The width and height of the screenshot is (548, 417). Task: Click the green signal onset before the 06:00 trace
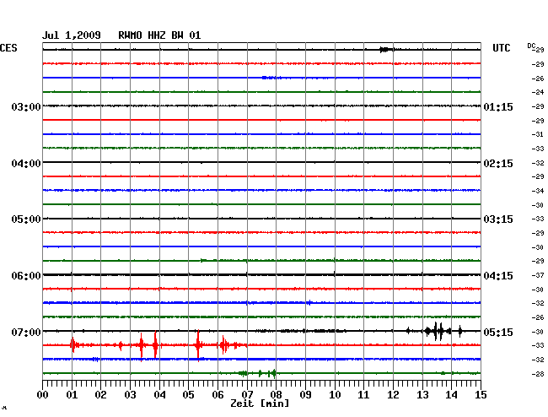coord(202,260)
